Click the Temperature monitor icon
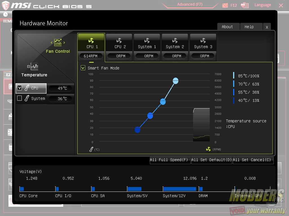Viewport: 289px width, 216px height. coord(34,66)
